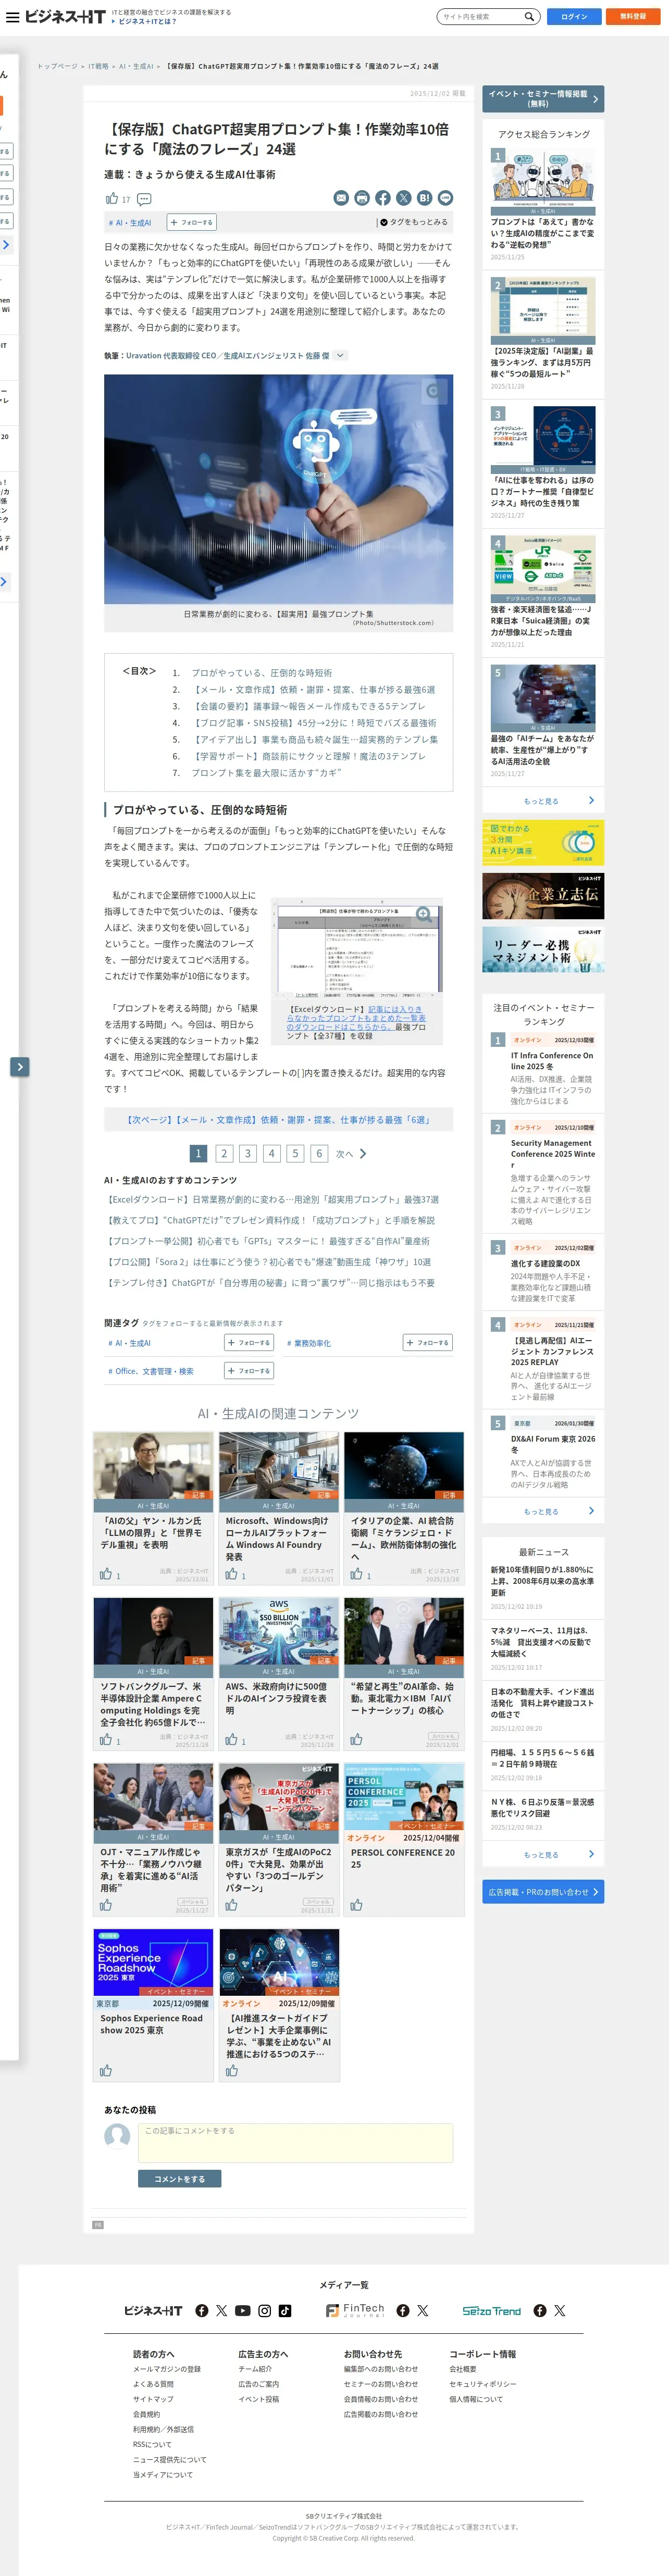Click the site search input field
Image resolution: width=669 pixels, height=2576 pixels.
coord(483,17)
